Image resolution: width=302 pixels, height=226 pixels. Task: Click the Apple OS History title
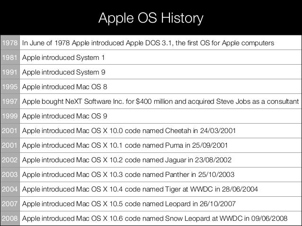151,18
